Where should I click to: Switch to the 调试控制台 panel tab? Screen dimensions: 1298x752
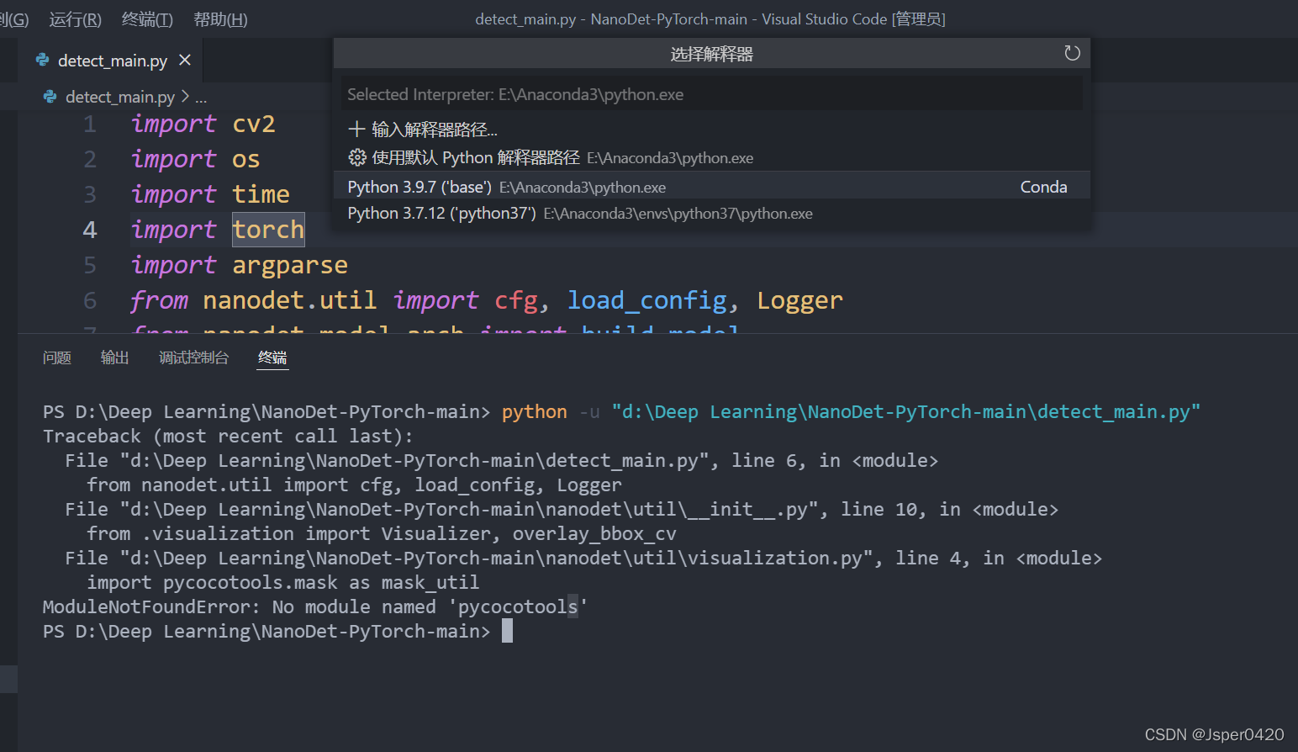193,357
